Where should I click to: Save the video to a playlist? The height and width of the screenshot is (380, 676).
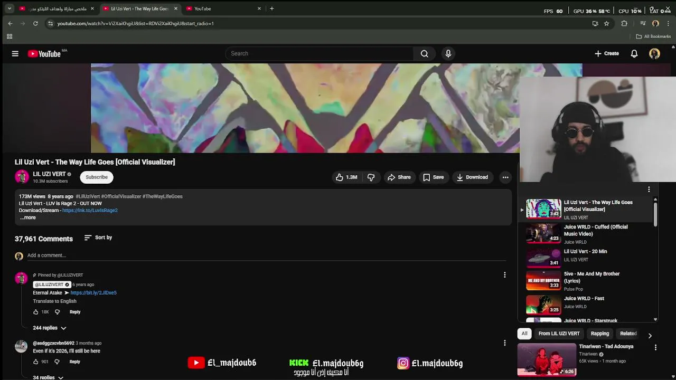pyautogui.click(x=433, y=177)
